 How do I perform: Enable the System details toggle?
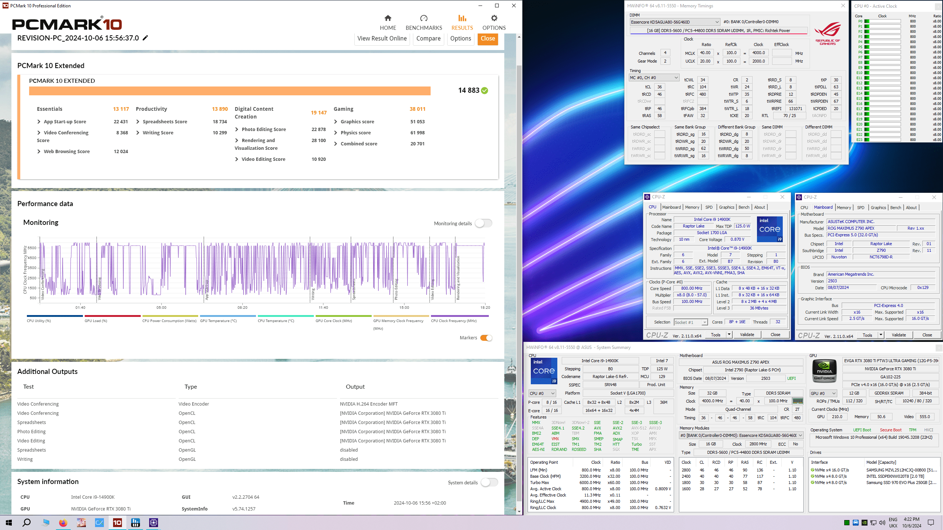point(489,483)
